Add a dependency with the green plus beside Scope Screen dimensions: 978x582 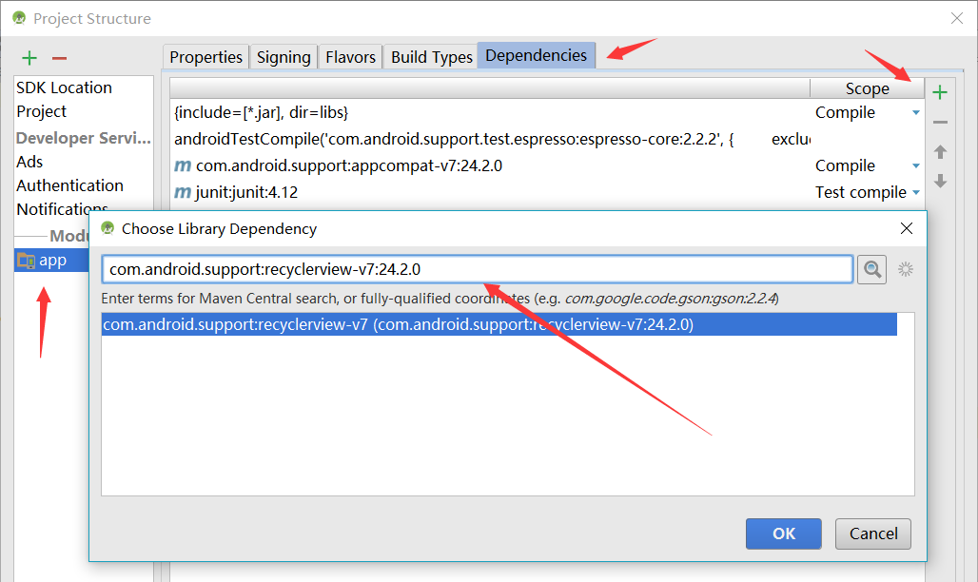click(x=939, y=92)
